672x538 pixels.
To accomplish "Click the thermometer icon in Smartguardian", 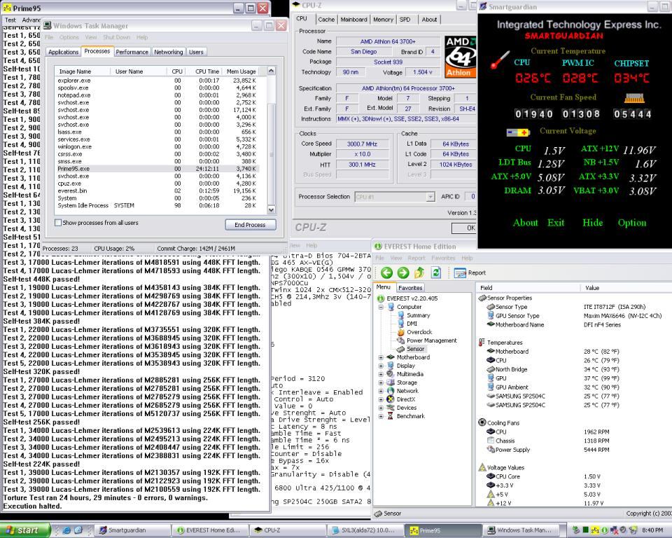I will tap(500, 60).
